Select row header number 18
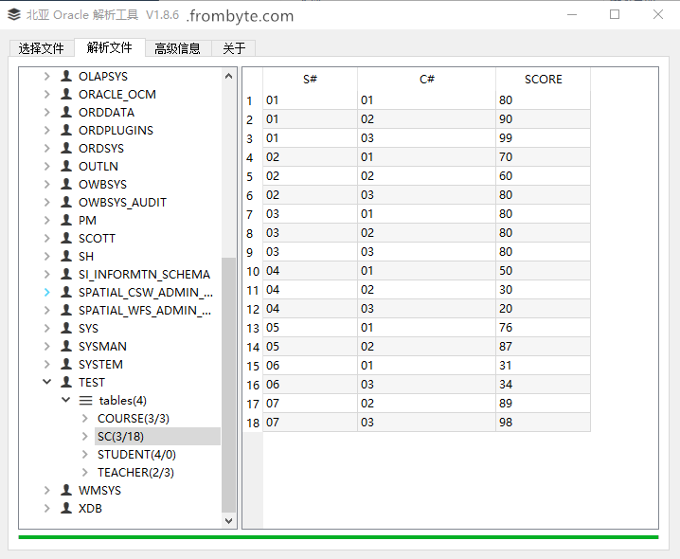The width and height of the screenshot is (680, 559). [x=253, y=423]
